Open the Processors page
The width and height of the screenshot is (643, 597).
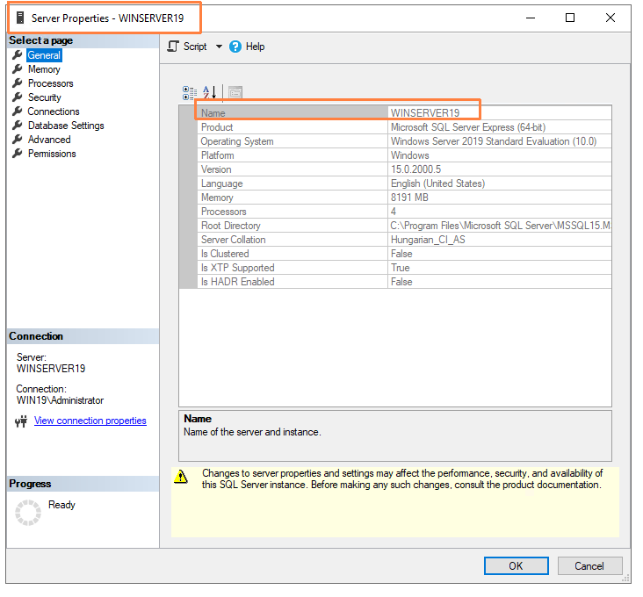50,83
